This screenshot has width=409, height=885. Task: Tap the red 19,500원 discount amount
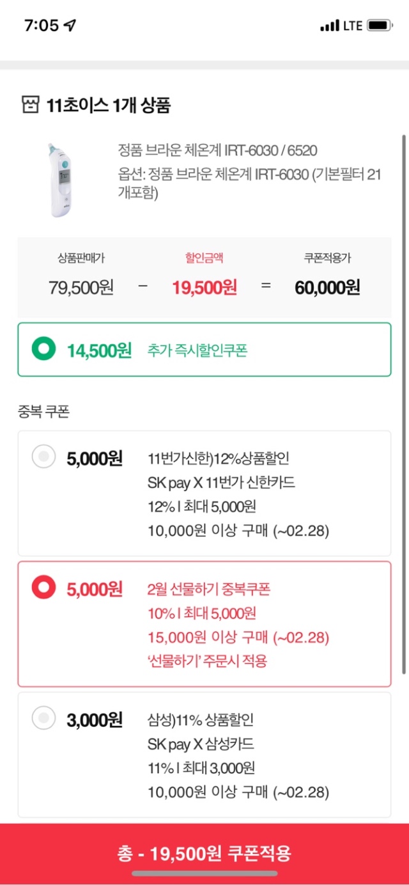coord(204,287)
